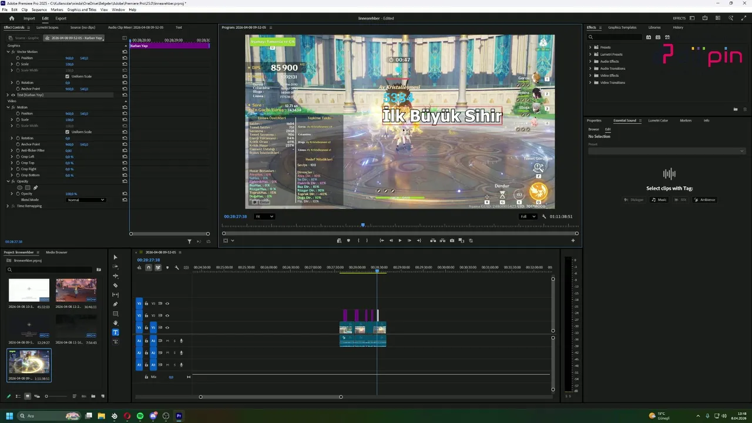Click the Extract button in Program monitor

coord(442,240)
